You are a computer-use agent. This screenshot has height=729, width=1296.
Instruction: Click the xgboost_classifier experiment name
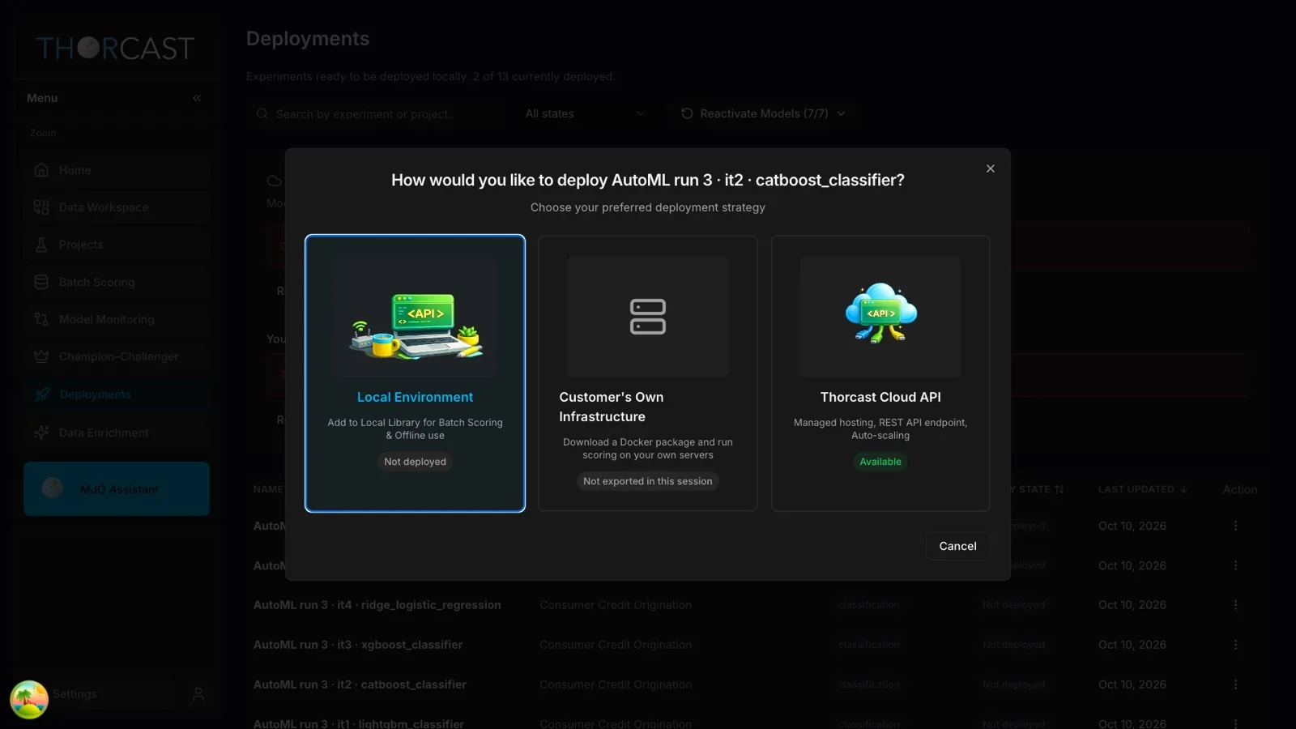click(x=358, y=645)
